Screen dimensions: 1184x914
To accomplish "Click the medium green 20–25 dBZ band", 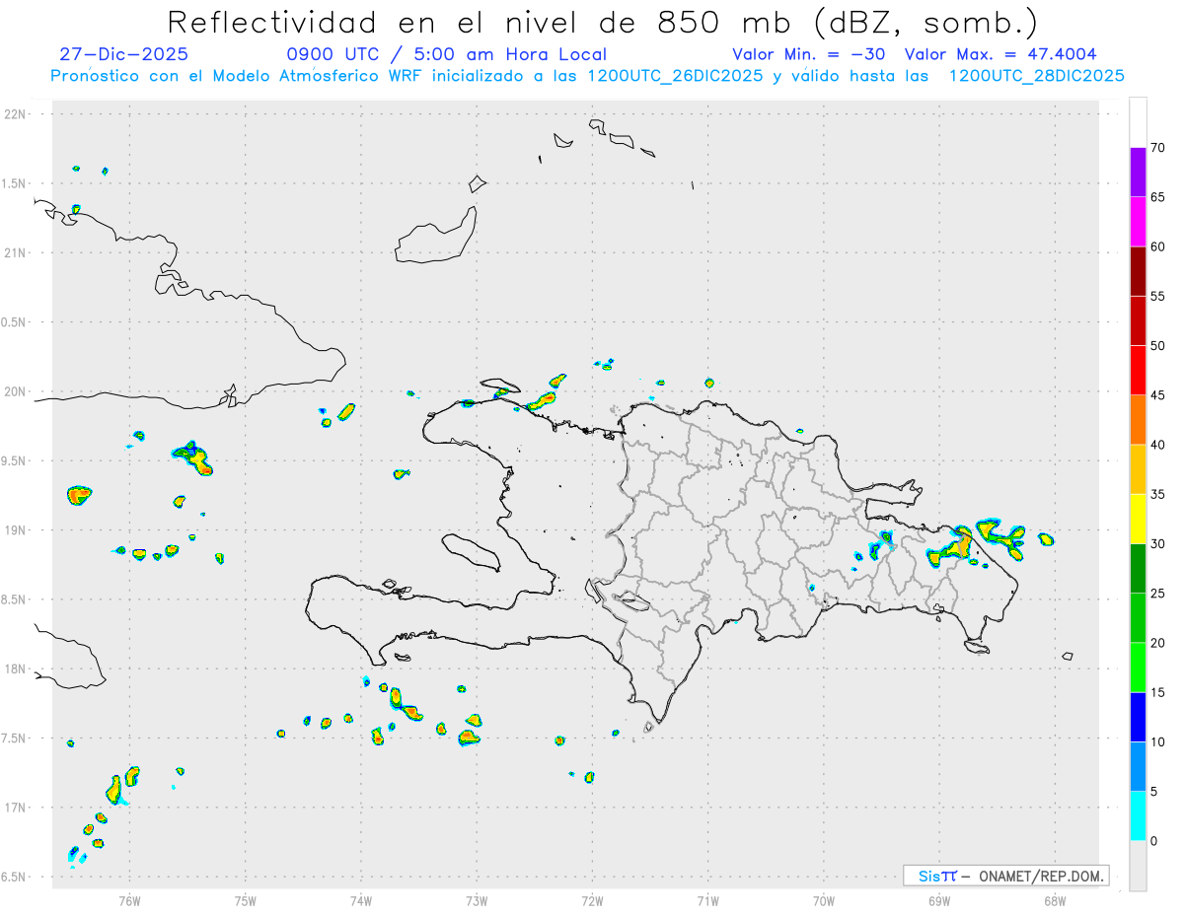I will pos(1138,618).
